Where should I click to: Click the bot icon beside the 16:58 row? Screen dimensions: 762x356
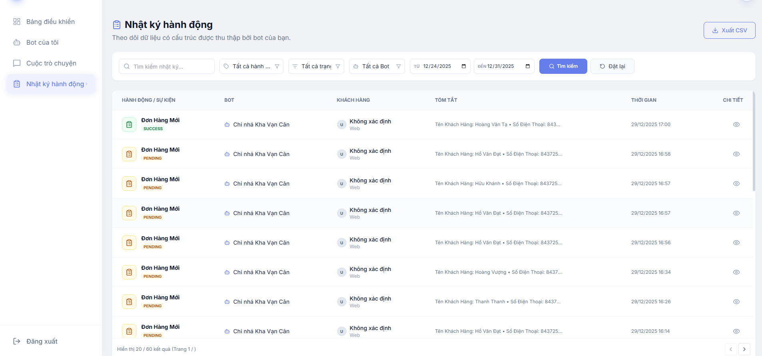(227, 154)
